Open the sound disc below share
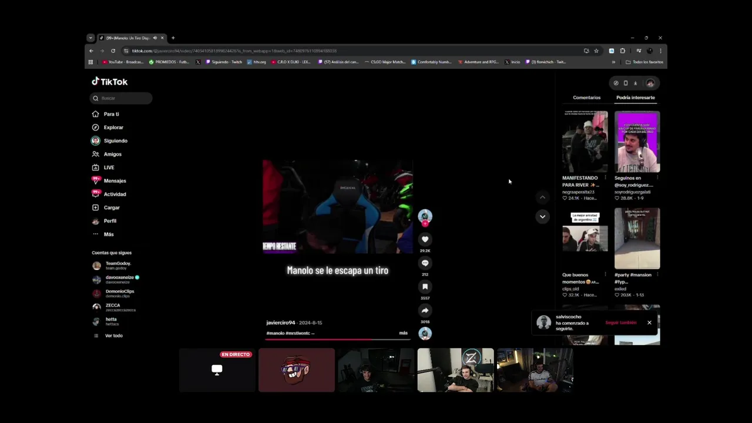This screenshot has width=752, height=423. pos(425,334)
